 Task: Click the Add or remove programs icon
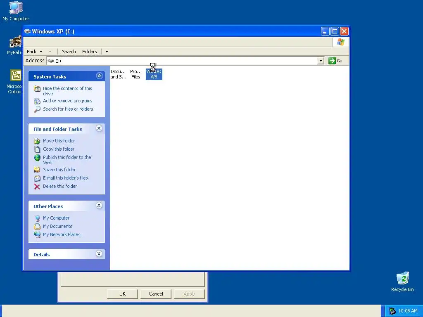coord(37,101)
